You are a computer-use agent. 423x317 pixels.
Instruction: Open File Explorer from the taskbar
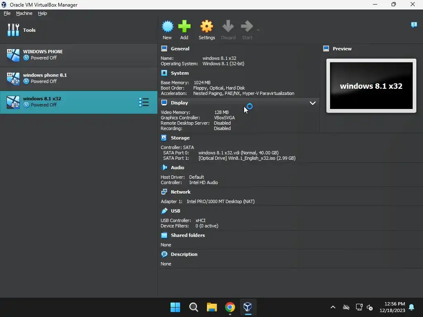[x=212, y=307]
